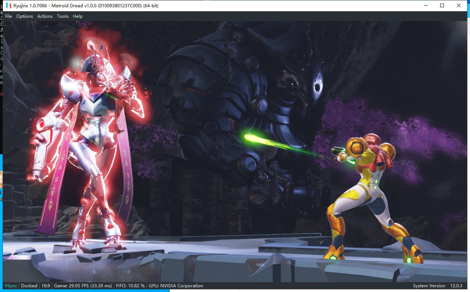Minimize the Ryujinx window
Image resolution: width=470 pixels, height=292 pixels.
coord(426,6)
